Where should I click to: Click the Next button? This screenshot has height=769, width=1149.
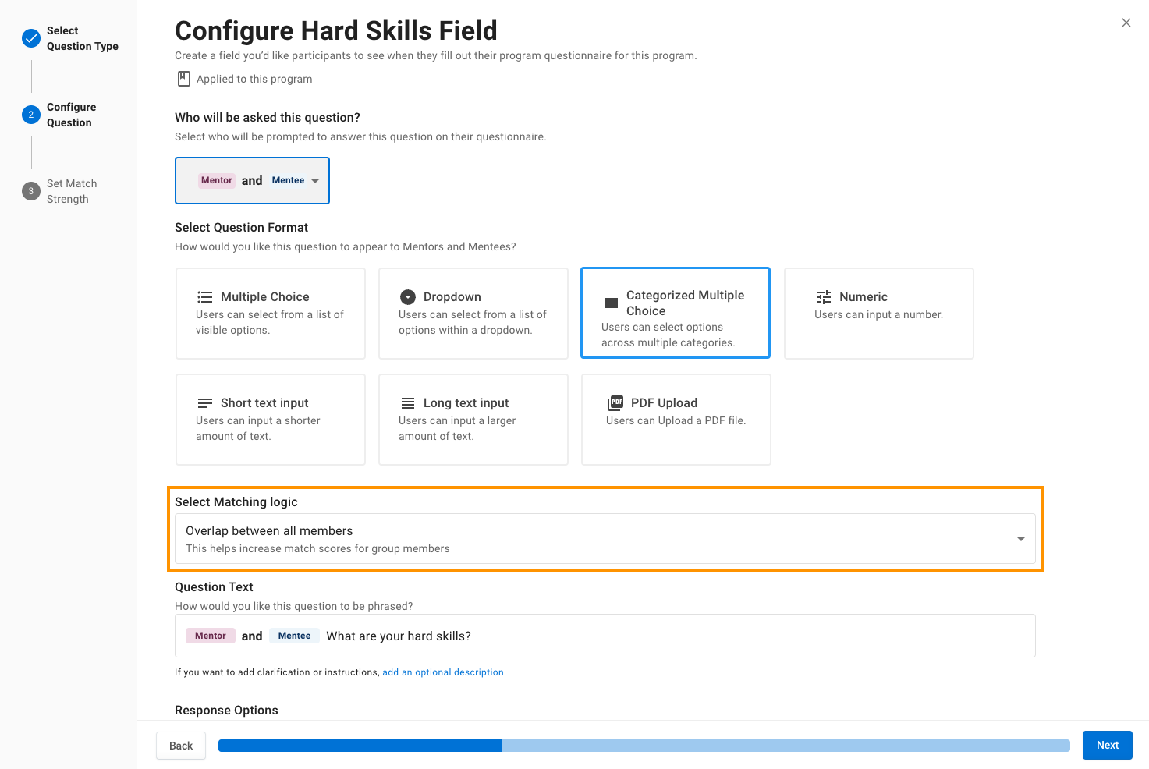point(1107,745)
